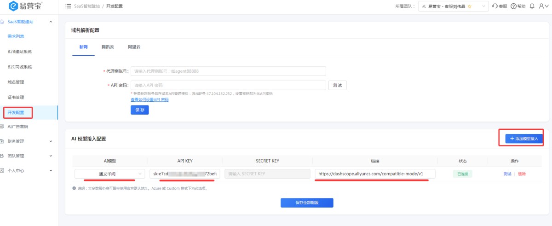Click the SECRET KEY column header
Screen dimensions: 552x226
point(267,161)
